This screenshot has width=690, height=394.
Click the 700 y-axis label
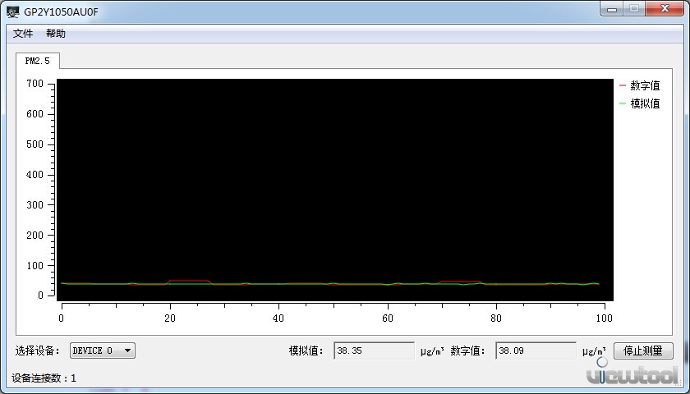click(x=34, y=84)
